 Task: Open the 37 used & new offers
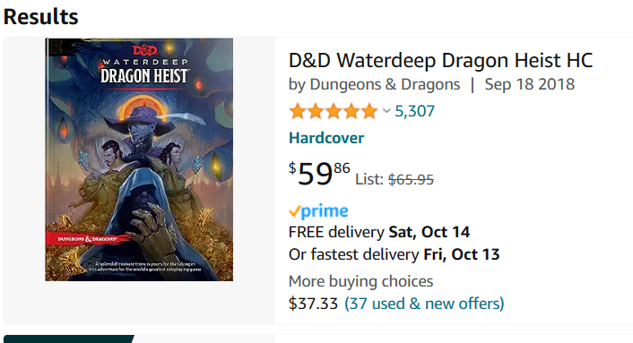point(424,304)
